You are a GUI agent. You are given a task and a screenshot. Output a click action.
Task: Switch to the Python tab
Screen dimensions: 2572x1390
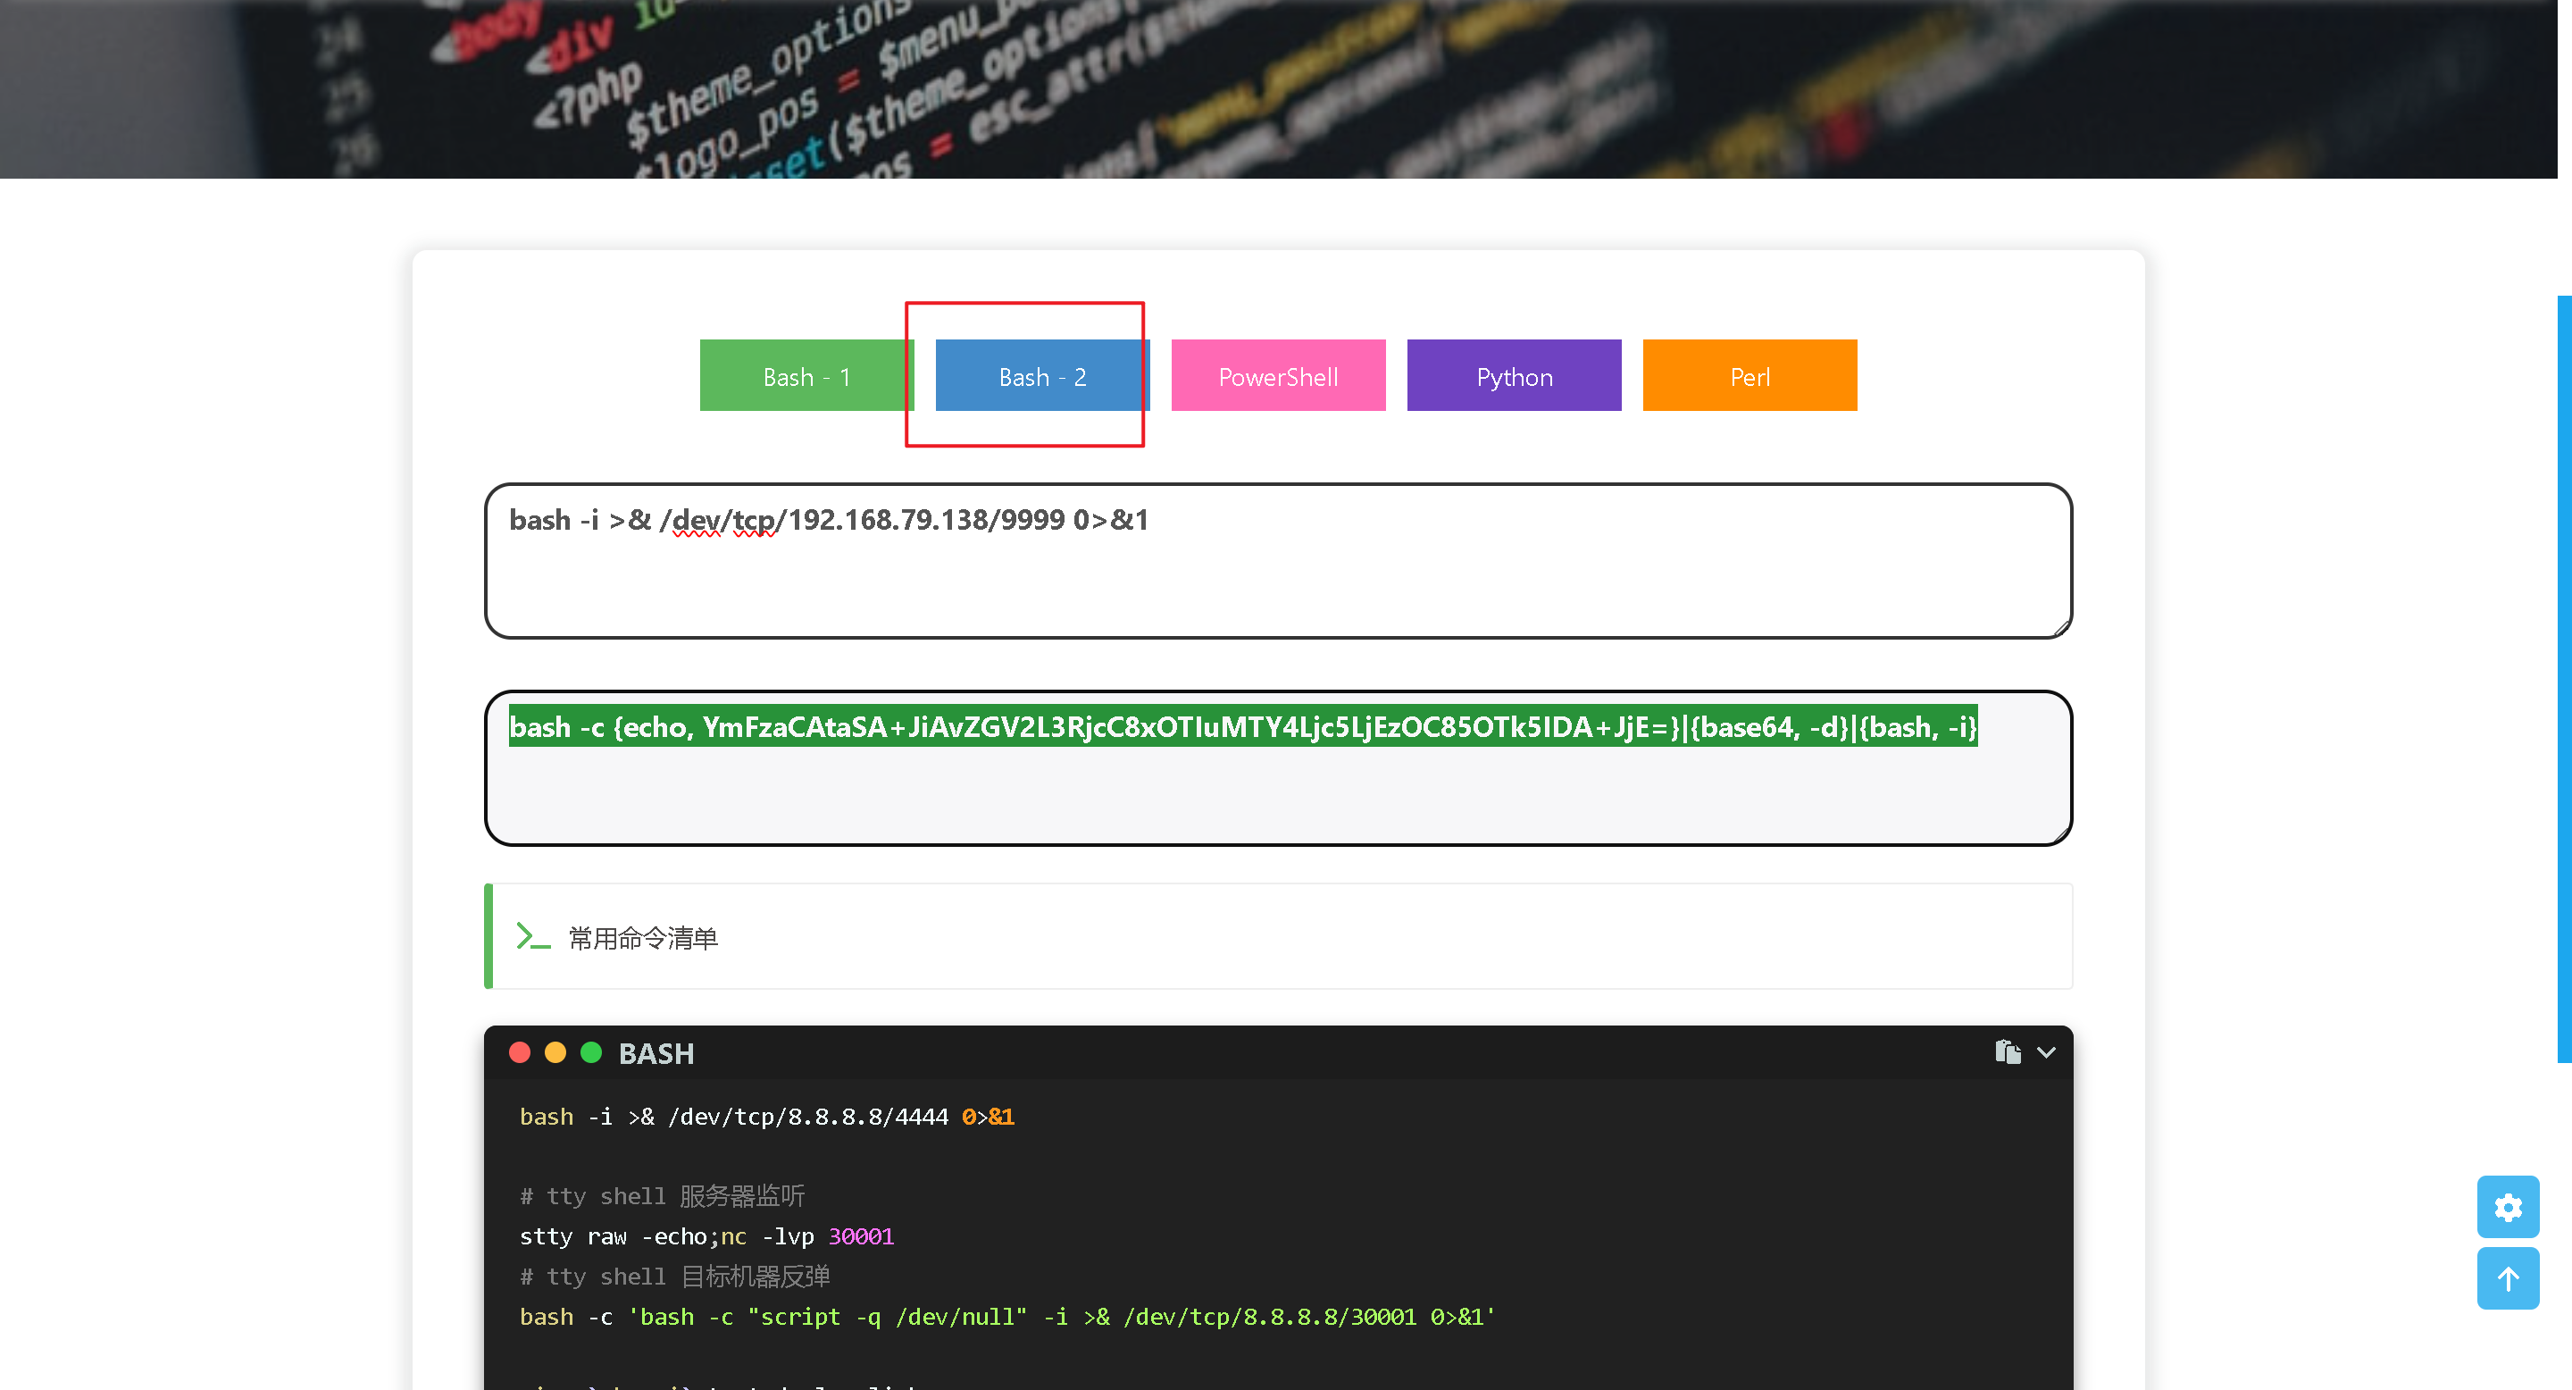click(1514, 375)
